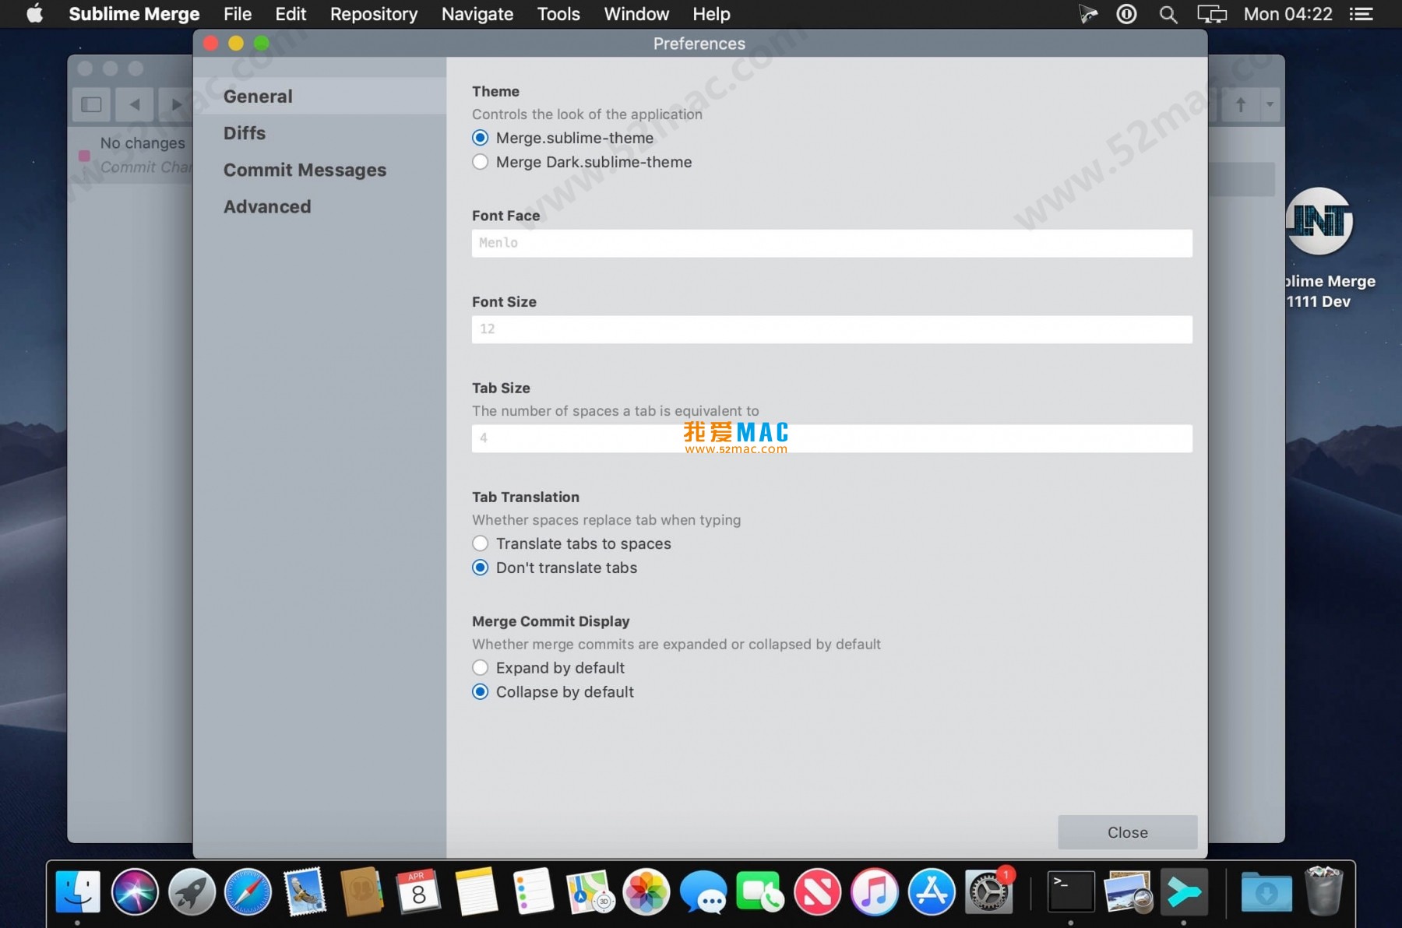Open Safari from the dock
The width and height of the screenshot is (1402, 928).
pos(248,891)
